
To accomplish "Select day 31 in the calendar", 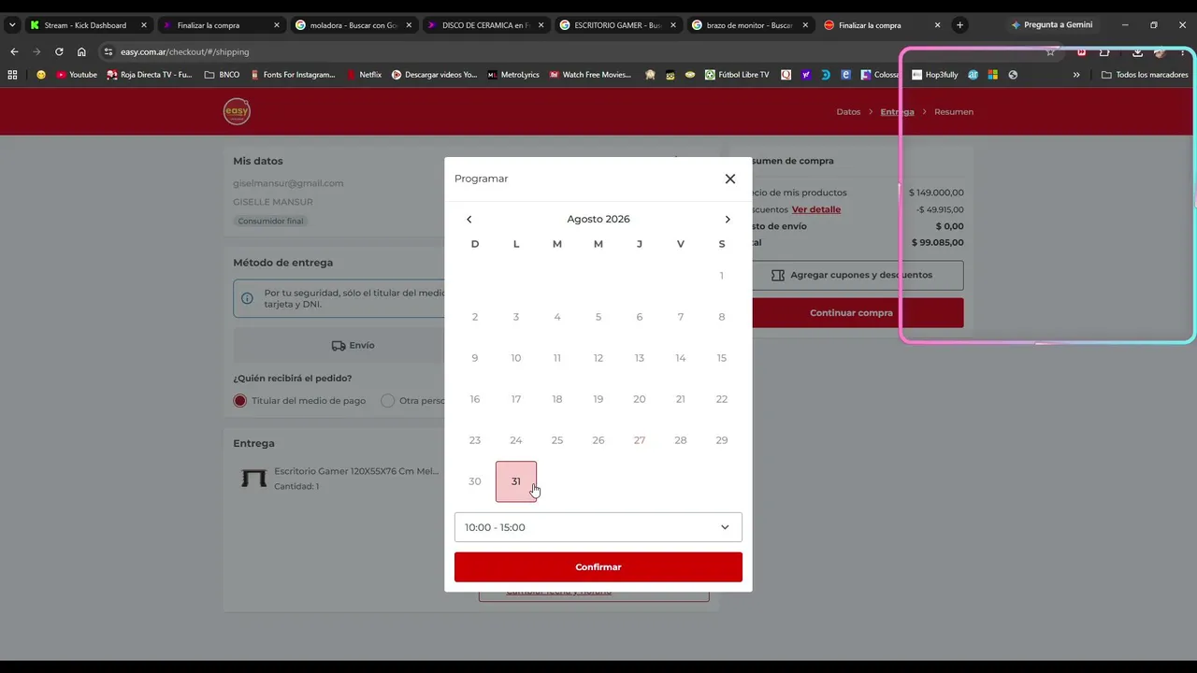I will pyautogui.click(x=516, y=481).
